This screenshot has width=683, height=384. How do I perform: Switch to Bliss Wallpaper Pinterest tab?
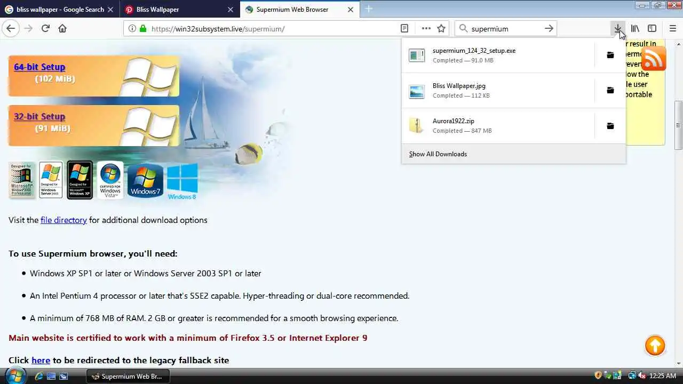[x=180, y=10]
